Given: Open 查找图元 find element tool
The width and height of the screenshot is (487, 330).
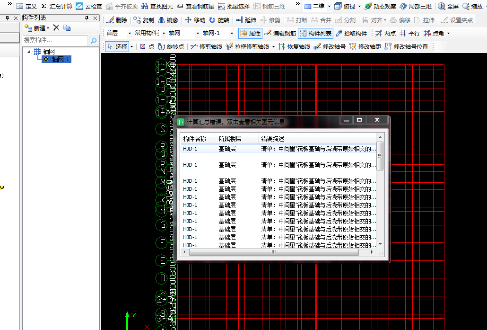Looking at the screenshot, I should (157, 6).
